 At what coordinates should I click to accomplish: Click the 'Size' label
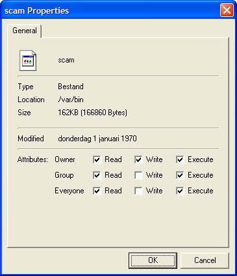coord(24,113)
